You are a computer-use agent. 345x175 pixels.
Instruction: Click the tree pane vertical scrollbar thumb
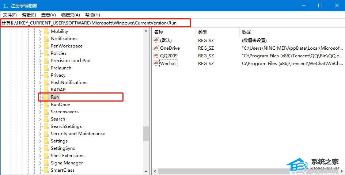[146, 133]
